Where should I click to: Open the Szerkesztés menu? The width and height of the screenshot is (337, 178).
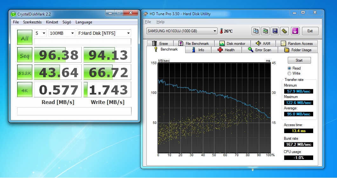coord(32,22)
